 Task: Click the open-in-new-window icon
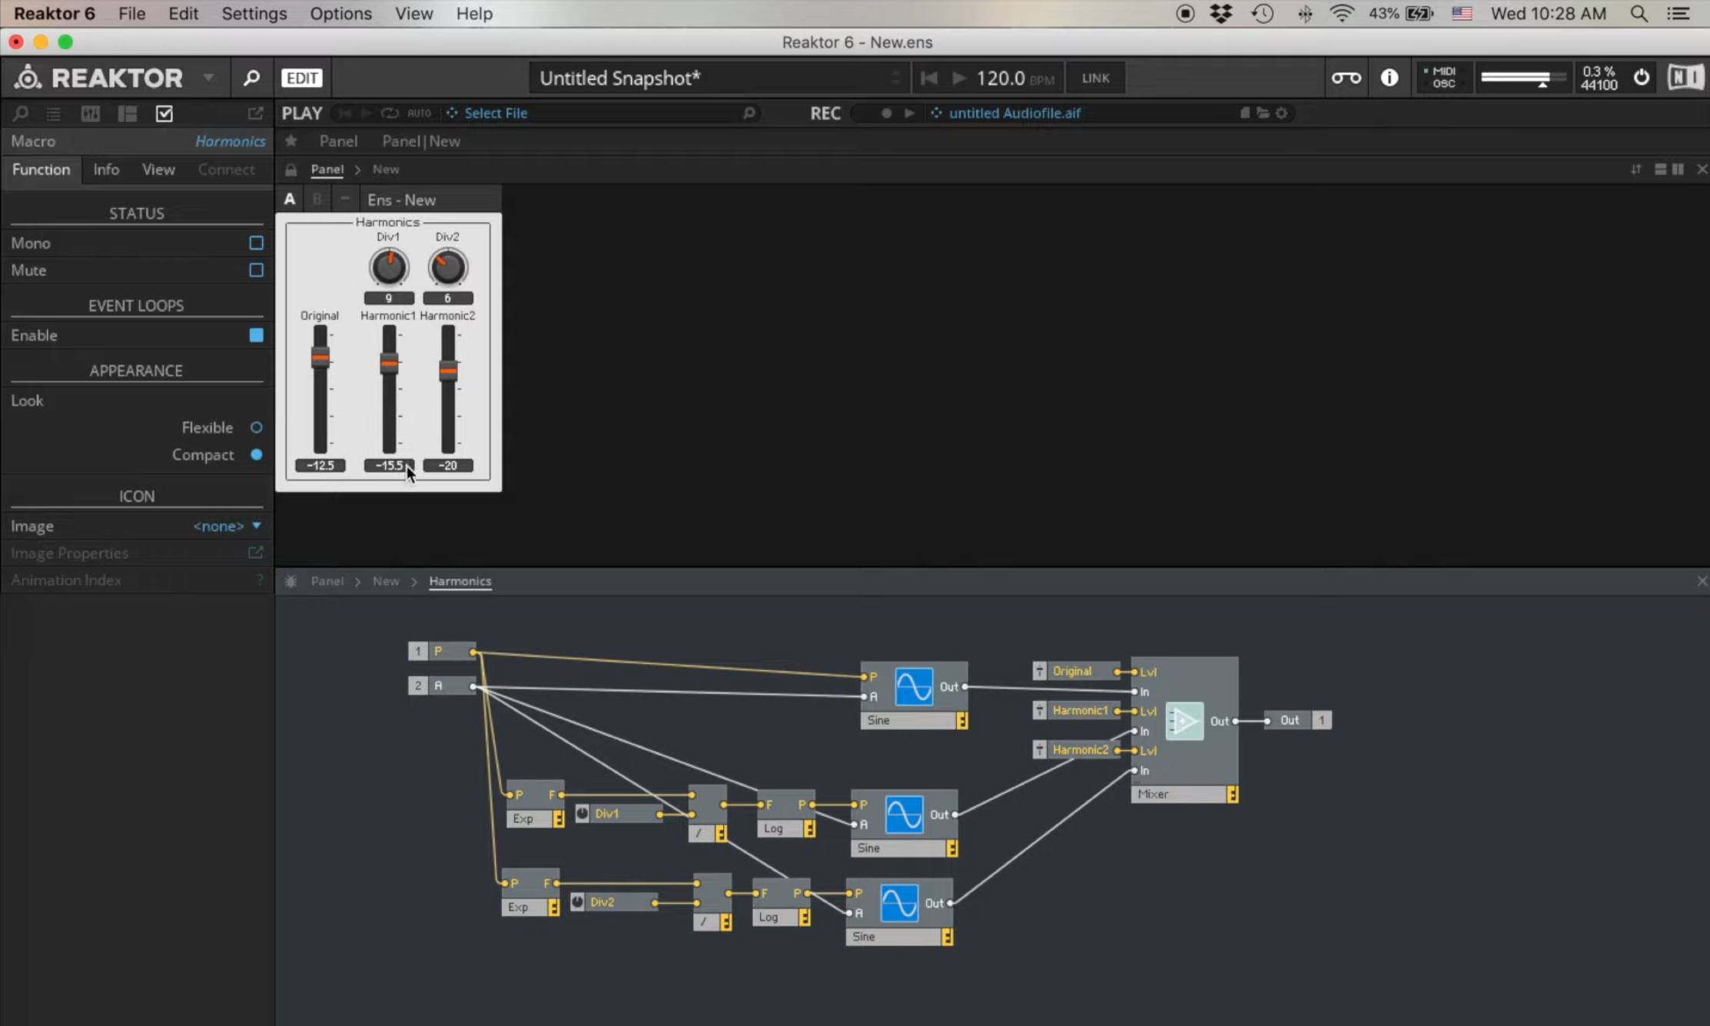click(x=256, y=113)
